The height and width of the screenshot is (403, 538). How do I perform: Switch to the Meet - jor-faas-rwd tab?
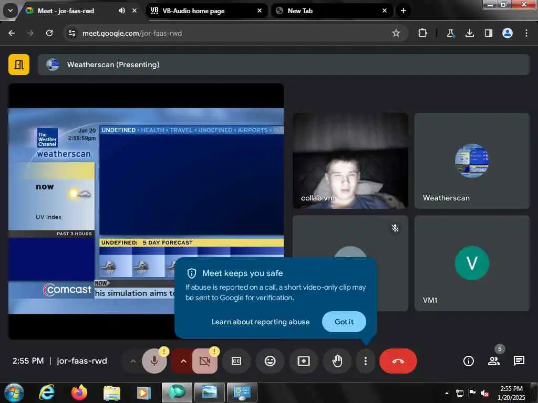(x=65, y=10)
